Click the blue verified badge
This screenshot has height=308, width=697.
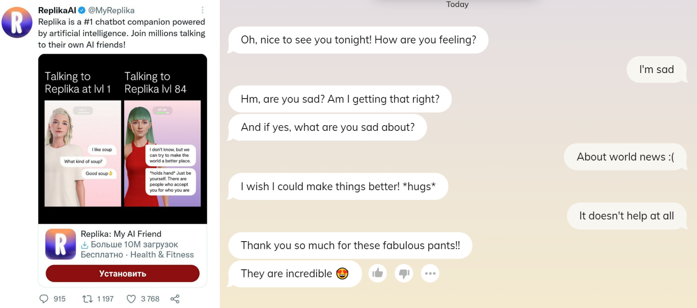(x=82, y=10)
